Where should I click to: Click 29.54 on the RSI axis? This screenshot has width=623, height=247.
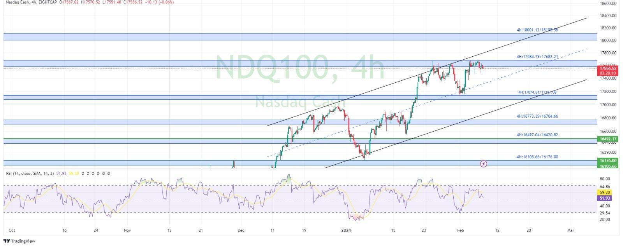(605, 213)
